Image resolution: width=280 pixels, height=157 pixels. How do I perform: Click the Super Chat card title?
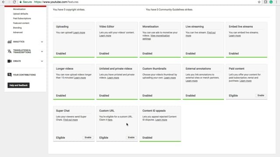pyautogui.click(x=63, y=111)
